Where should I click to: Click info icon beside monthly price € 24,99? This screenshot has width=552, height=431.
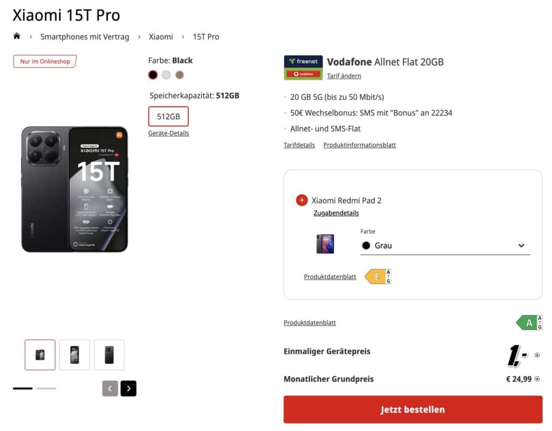(x=537, y=379)
